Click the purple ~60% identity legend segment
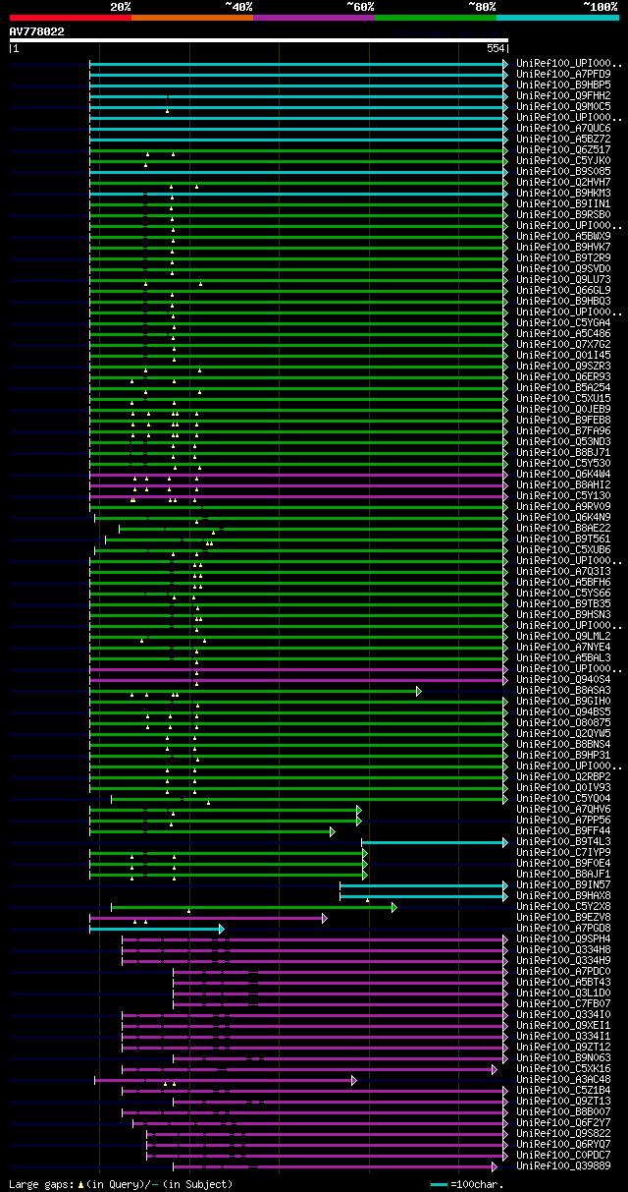The height and width of the screenshot is (1192, 628). click(314, 18)
